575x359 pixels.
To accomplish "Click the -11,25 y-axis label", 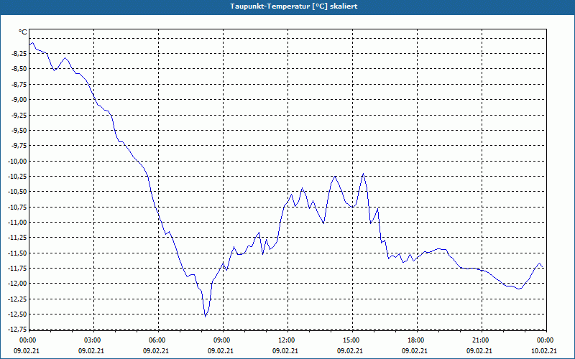I will (19, 238).
